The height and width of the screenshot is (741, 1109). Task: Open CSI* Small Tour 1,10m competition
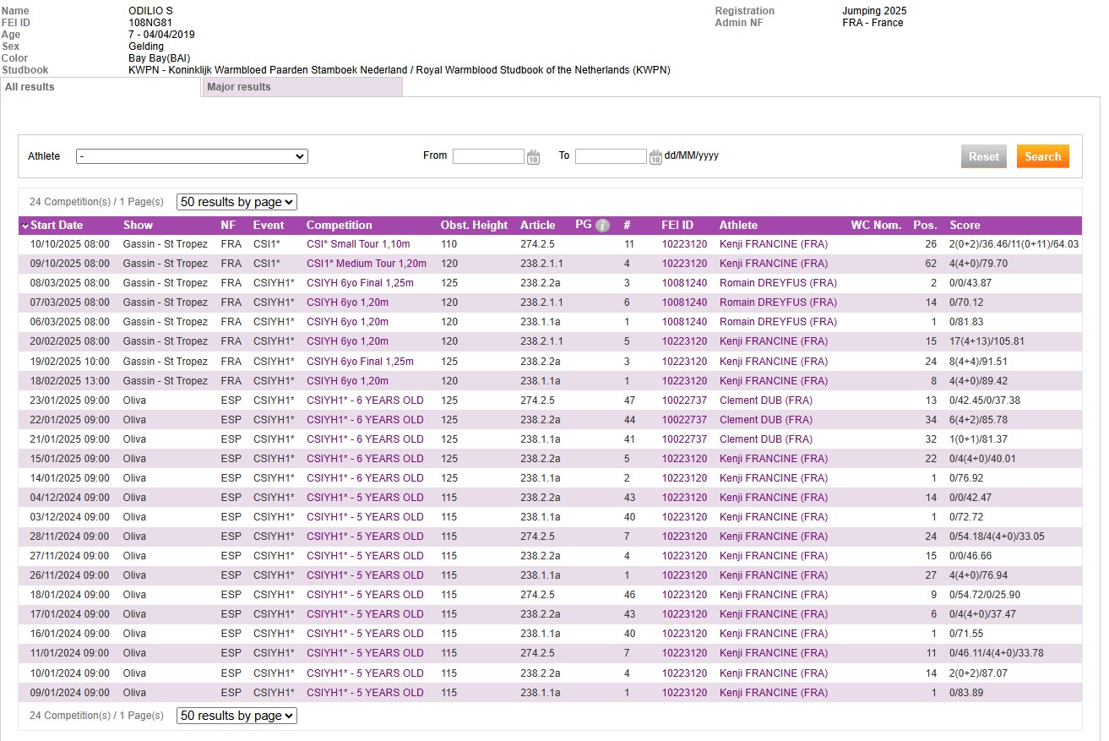tap(358, 244)
